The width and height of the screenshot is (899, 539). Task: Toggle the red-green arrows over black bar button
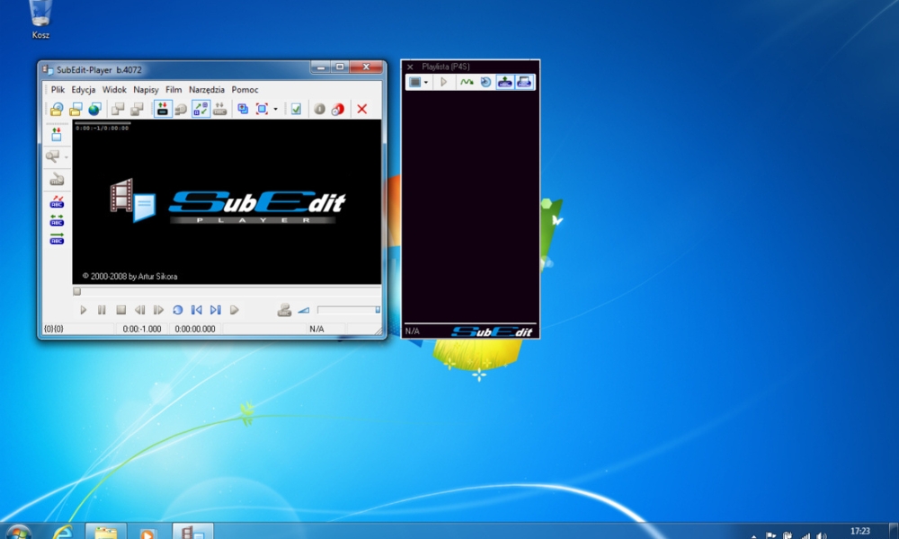tap(163, 109)
